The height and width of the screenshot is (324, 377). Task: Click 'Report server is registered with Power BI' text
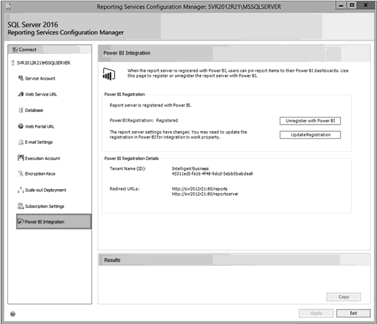tap(151, 105)
